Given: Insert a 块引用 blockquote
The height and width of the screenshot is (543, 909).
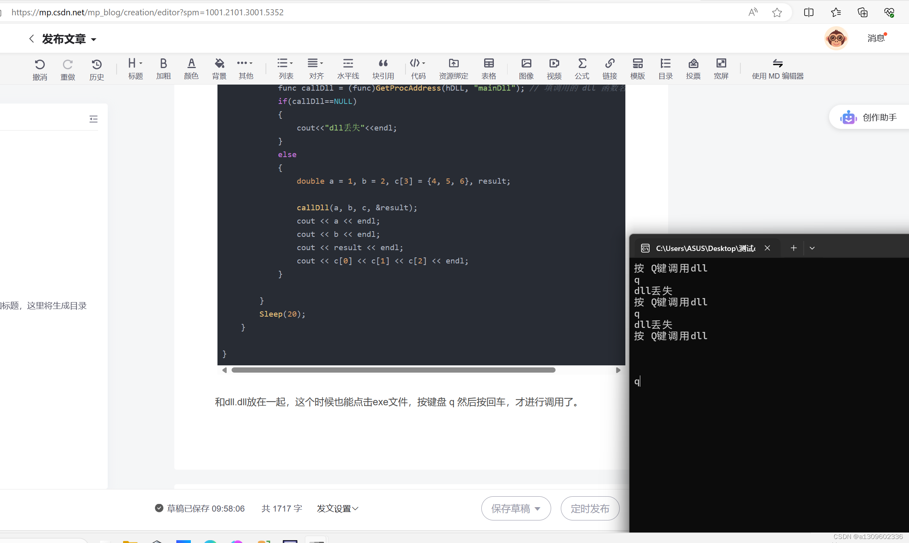Looking at the screenshot, I should [383, 68].
